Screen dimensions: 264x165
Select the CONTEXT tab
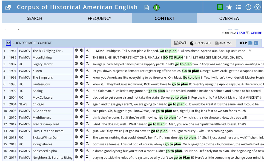[165, 18]
